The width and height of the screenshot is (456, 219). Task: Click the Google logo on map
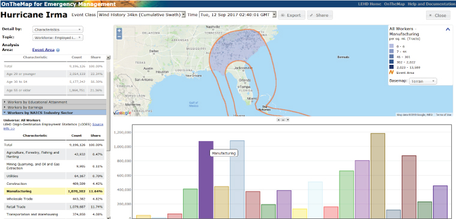[124, 113]
